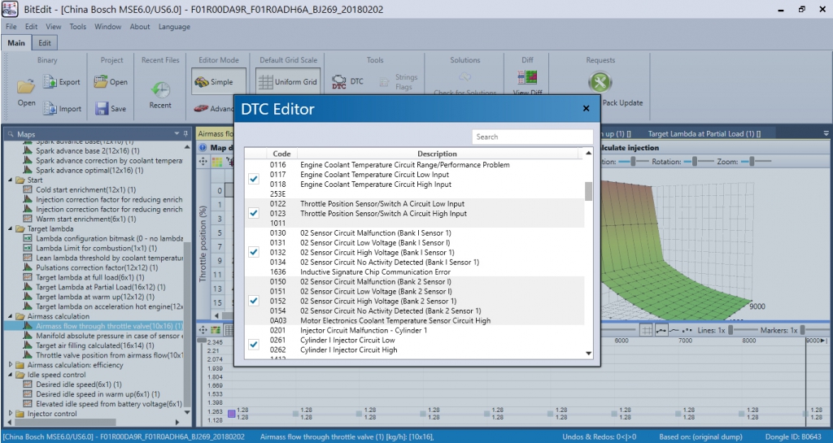Click the colored grid icon in the table toolbar

tap(216, 161)
